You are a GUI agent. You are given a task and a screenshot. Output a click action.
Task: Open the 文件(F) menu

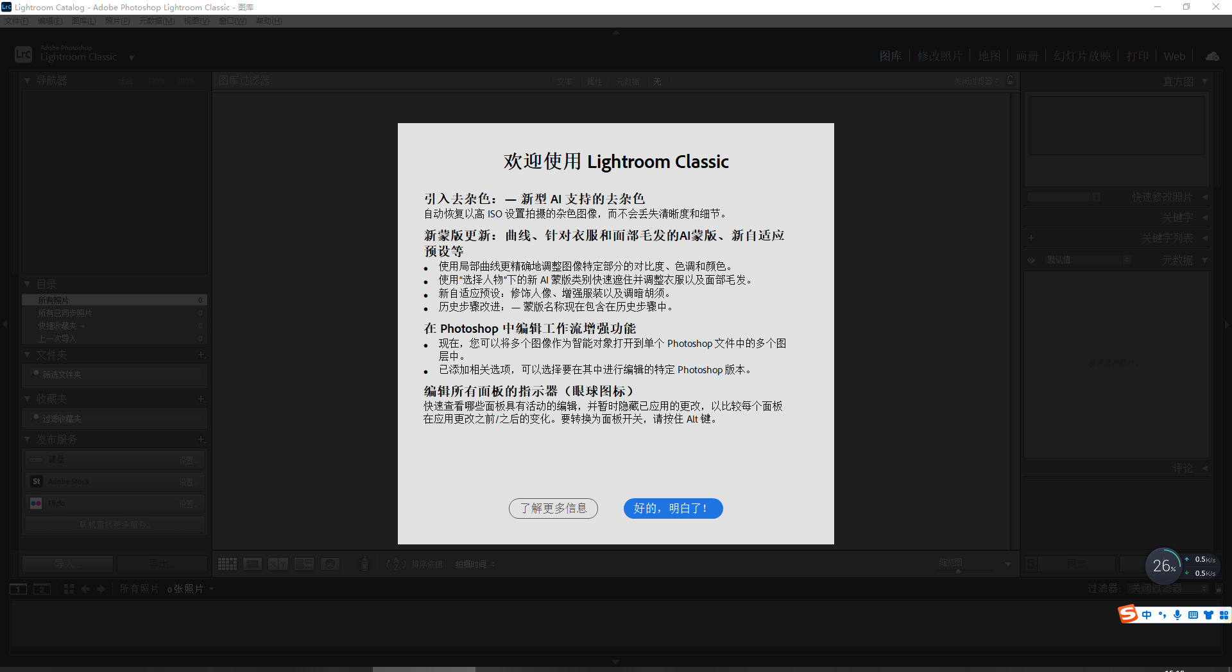click(x=16, y=21)
